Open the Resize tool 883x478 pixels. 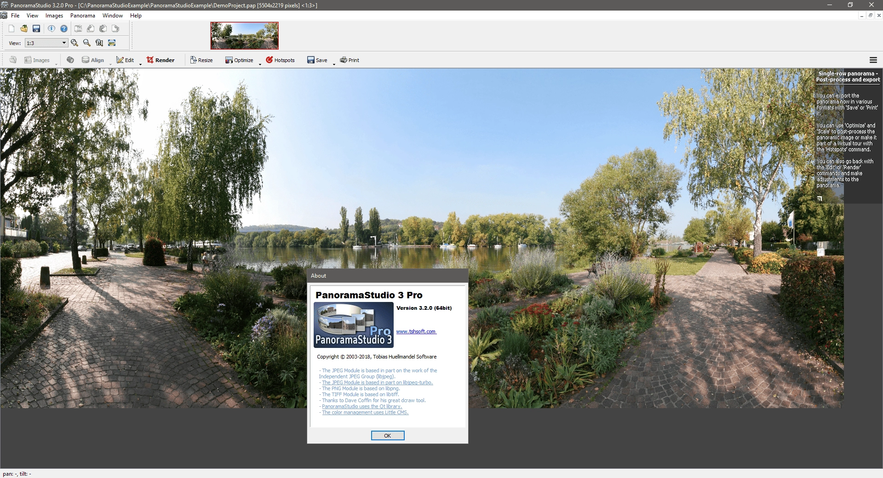201,60
